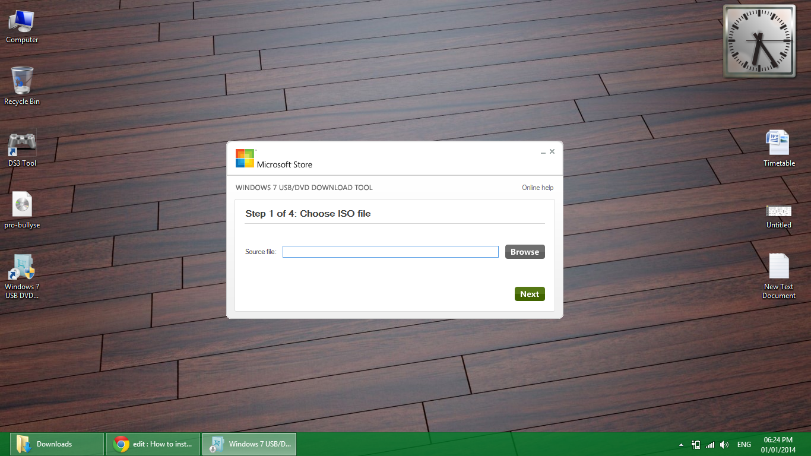Screen dimensions: 811x456
Task: Click the power battery tray icon
Action: click(696, 445)
